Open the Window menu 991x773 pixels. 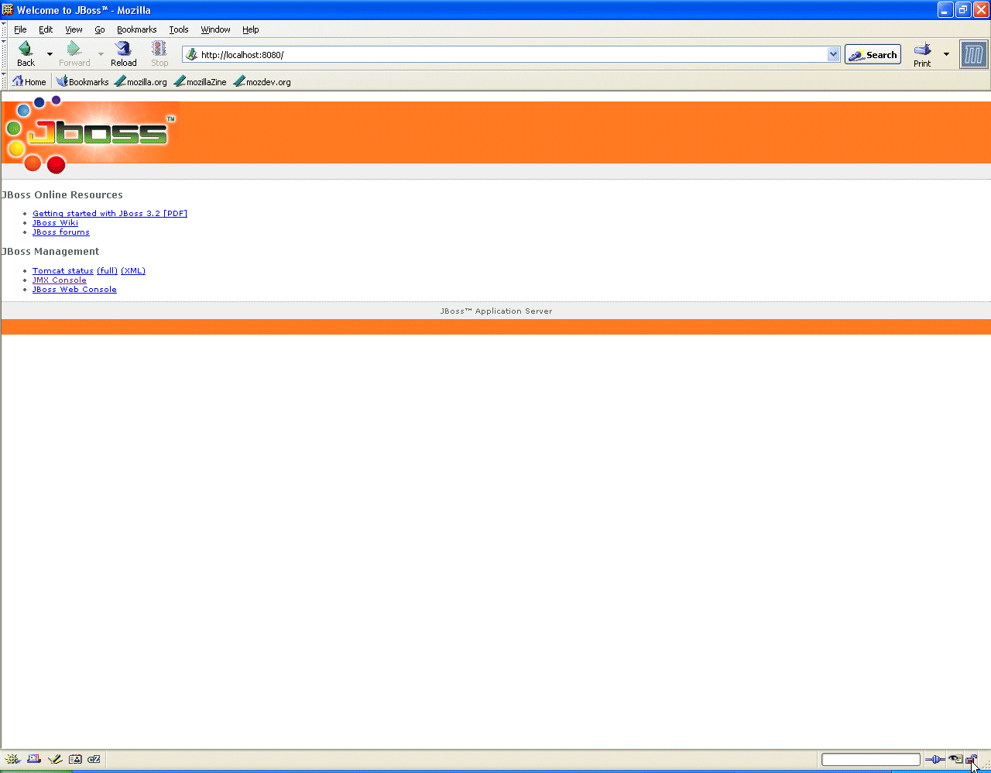[x=215, y=29]
